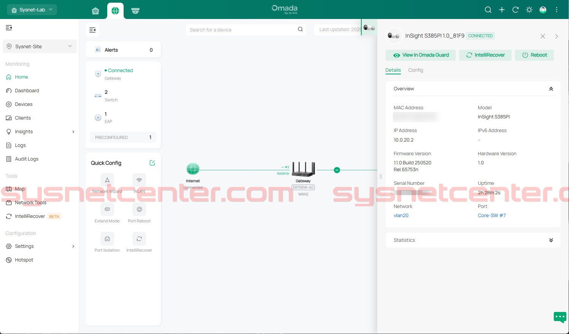
Task: Open the three-dot more options menu
Action: pos(556,10)
